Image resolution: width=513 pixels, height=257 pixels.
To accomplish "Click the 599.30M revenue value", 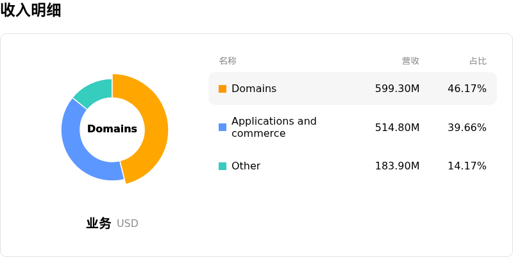I will (397, 89).
